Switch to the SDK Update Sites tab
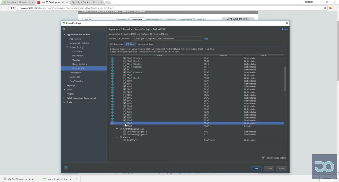This screenshot has height=182, width=339. click(x=145, y=44)
